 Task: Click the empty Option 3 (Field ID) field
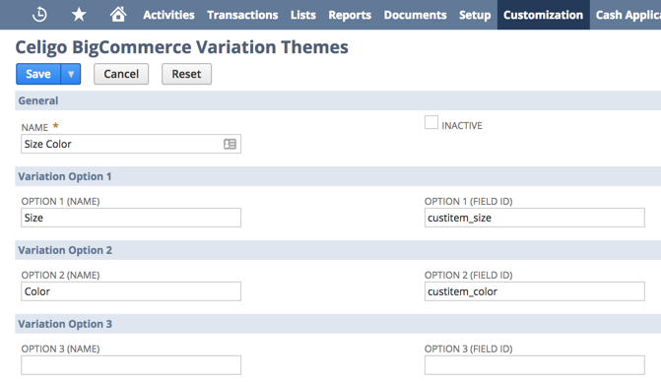click(535, 365)
